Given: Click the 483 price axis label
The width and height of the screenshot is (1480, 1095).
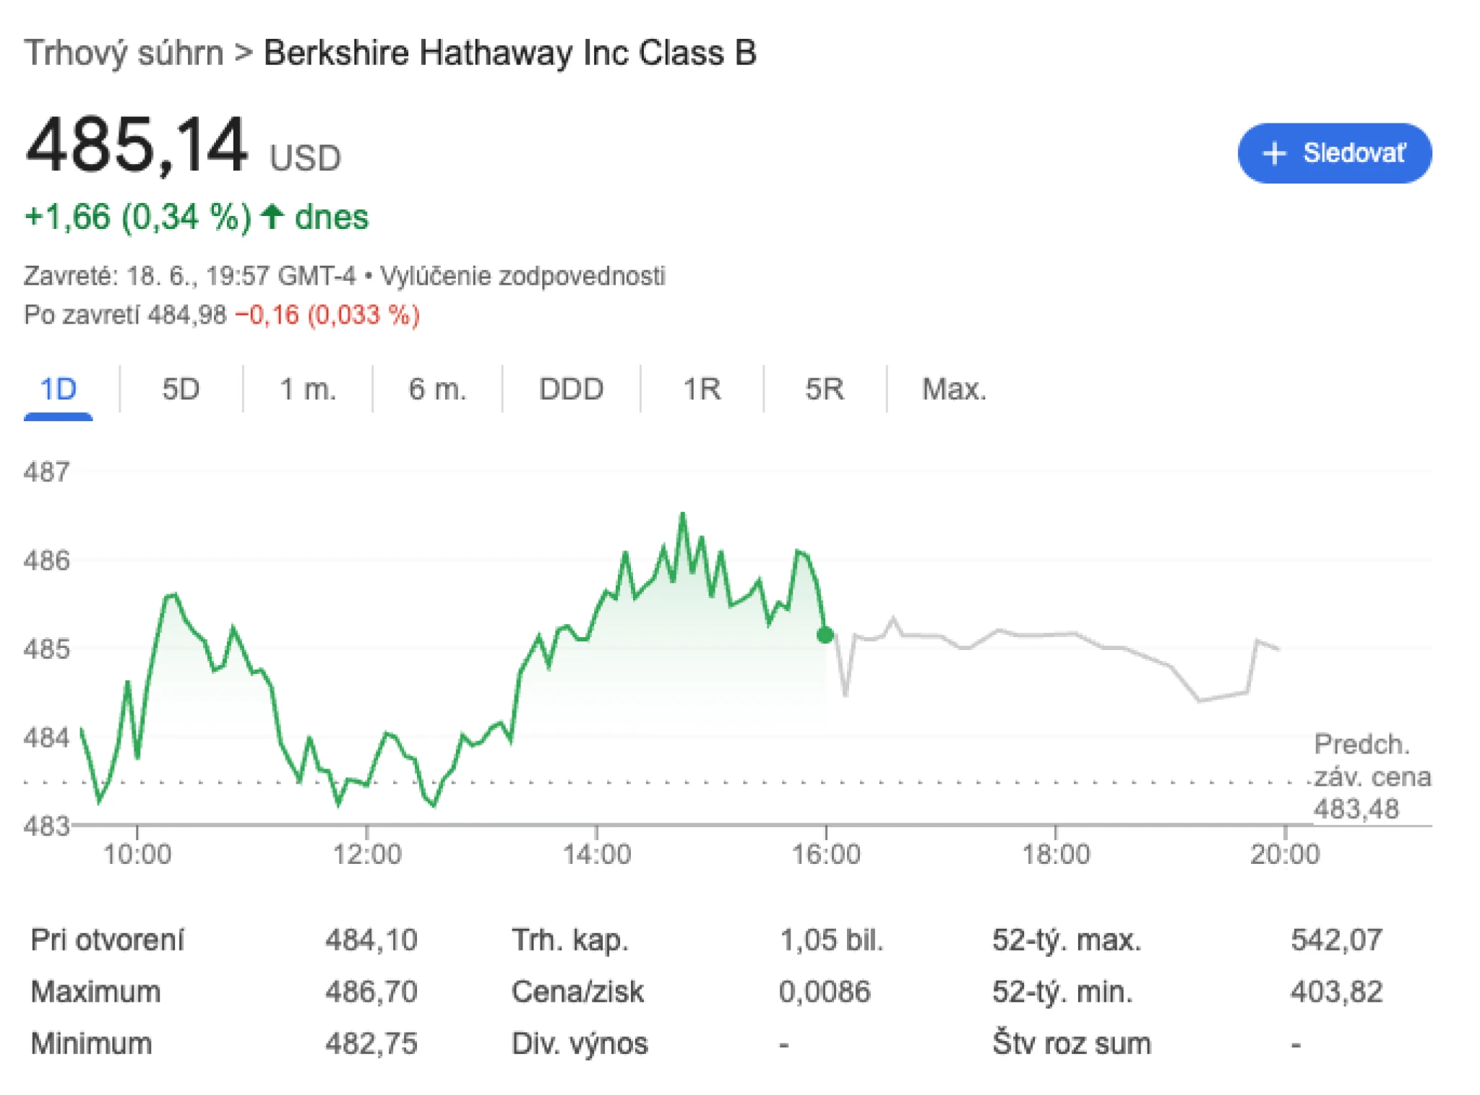Looking at the screenshot, I should pyautogui.click(x=47, y=826).
